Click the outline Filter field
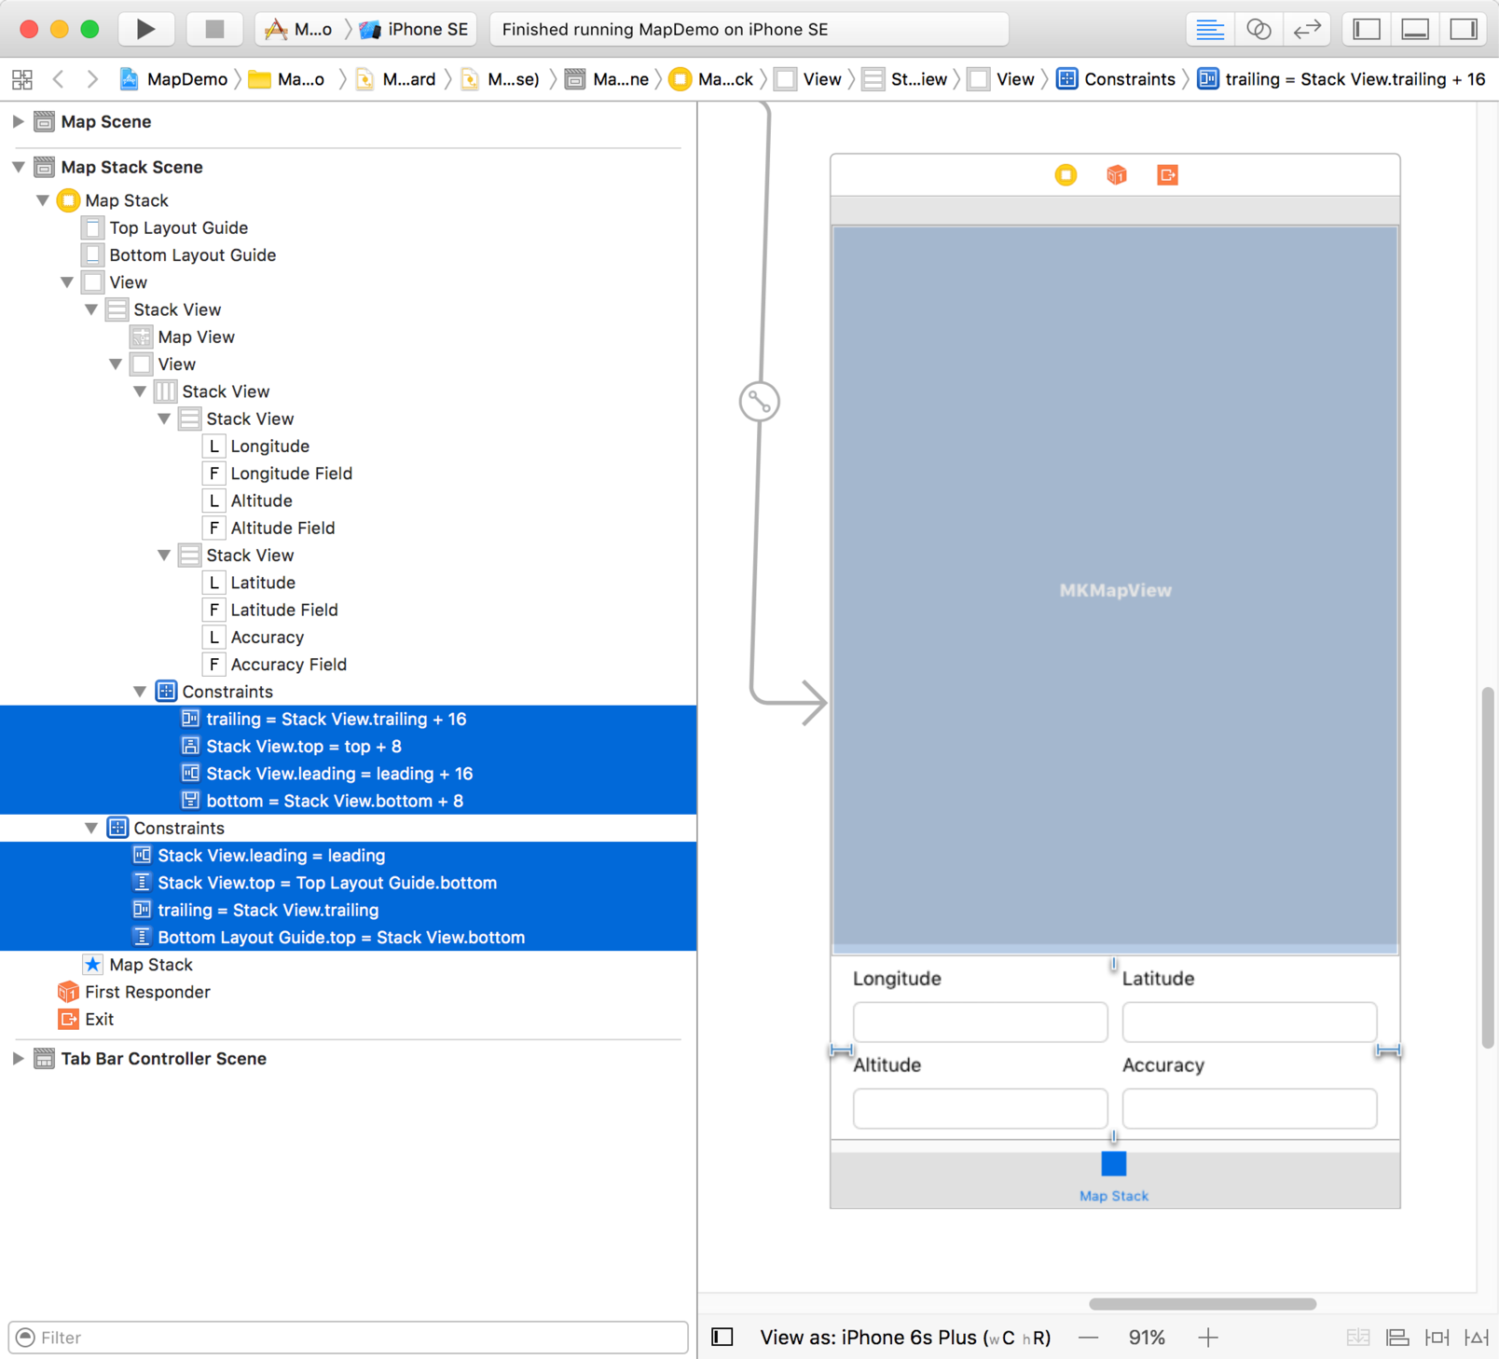The height and width of the screenshot is (1359, 1499). coord(354,1338)
